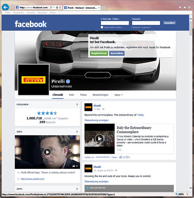Open the browser Home icon

pyautogui.click(x=180, y=7)
